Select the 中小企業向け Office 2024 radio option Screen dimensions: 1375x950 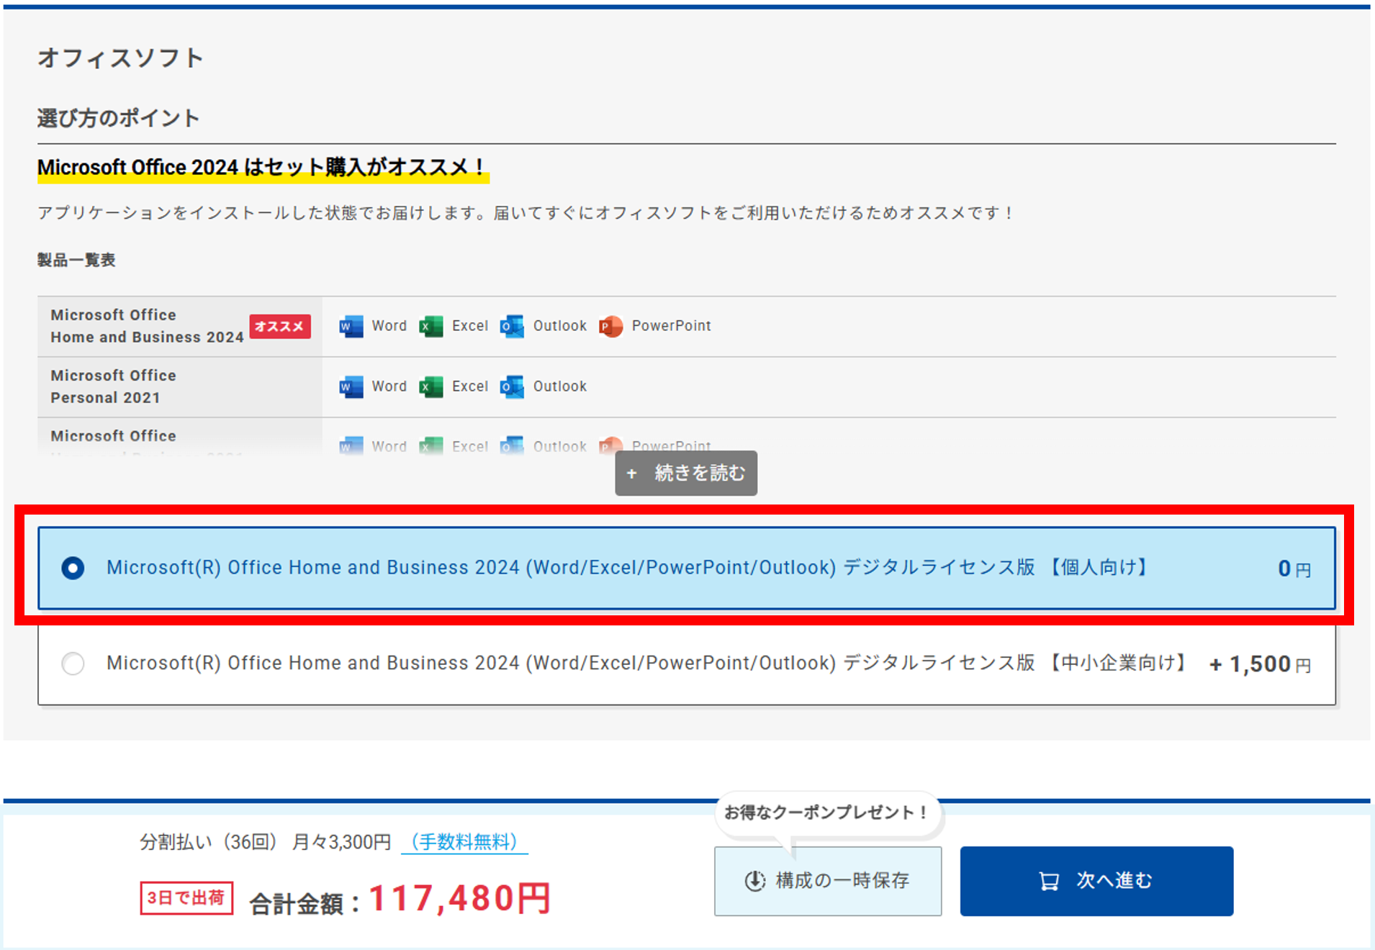pos(73,663)
